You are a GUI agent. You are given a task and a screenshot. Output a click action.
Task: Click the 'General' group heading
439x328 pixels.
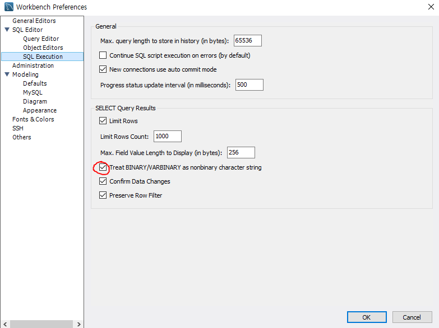click(x=105, y=26)
